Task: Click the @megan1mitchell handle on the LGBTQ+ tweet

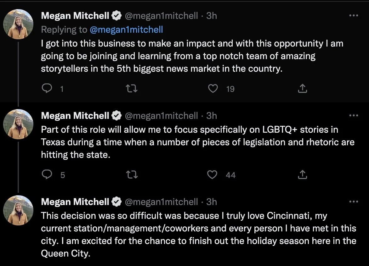Action: 162,116
